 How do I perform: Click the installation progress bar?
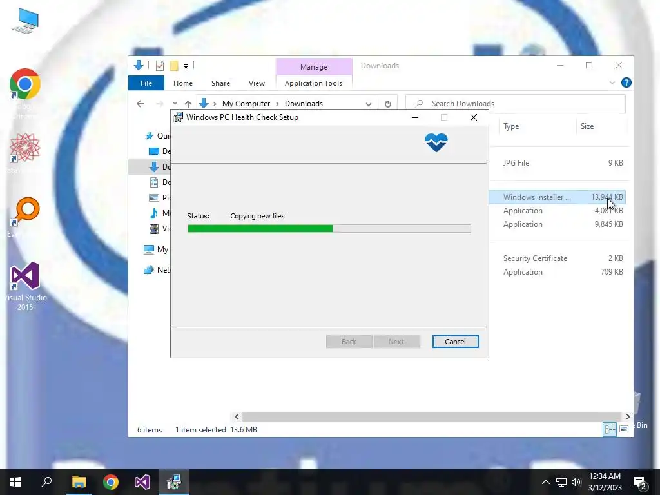click(x=329, y=229)
